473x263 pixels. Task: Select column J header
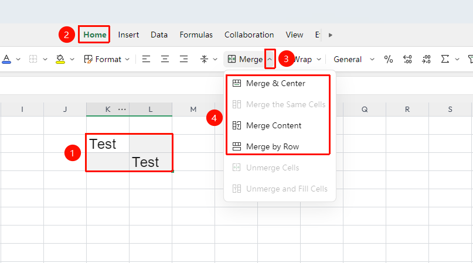[x=65, y=109]
